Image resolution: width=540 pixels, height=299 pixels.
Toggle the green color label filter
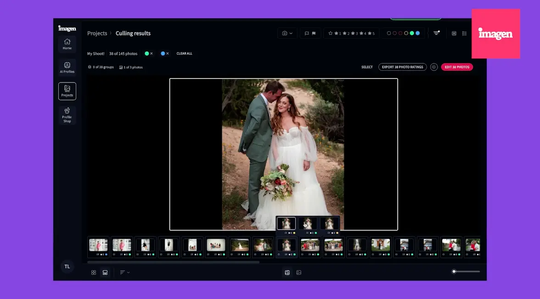click(x=412, y=33)
